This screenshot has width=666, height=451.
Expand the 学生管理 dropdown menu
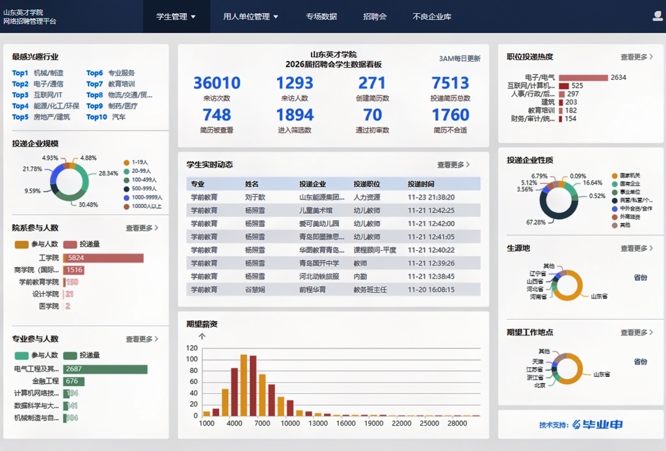point(176,17)
